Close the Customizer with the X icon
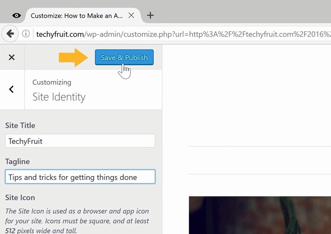This screenshot has height=234, width=331. [x=11, y=57]
